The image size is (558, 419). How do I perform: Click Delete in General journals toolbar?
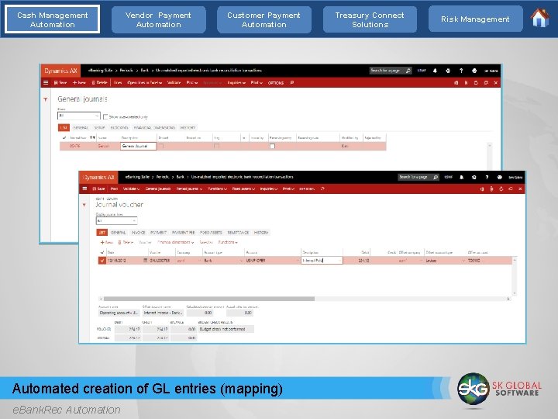tap(99, 83)
